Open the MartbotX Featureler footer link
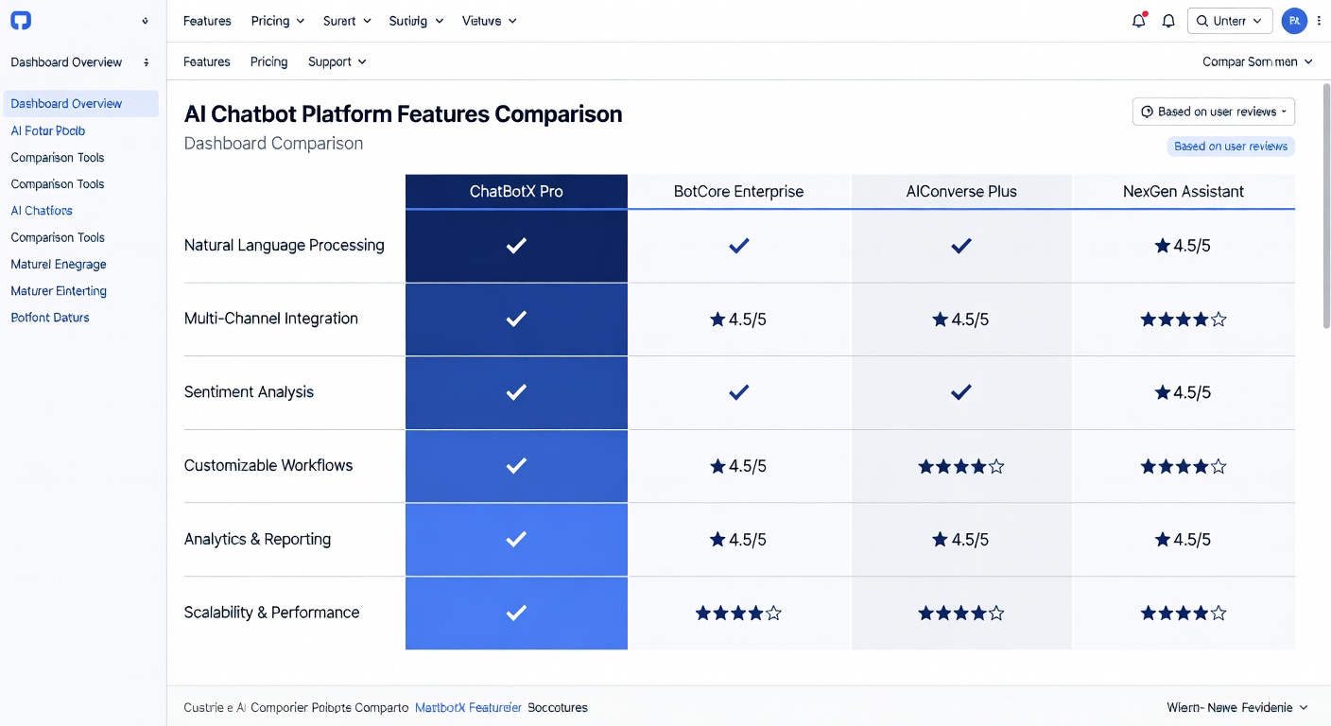Screen dimensions: 1331x726 (468, 707)
